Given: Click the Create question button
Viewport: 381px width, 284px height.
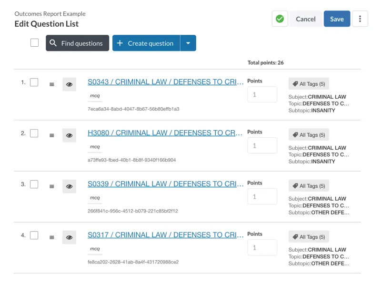Looking at the screenshot, I should coord(146,43).
